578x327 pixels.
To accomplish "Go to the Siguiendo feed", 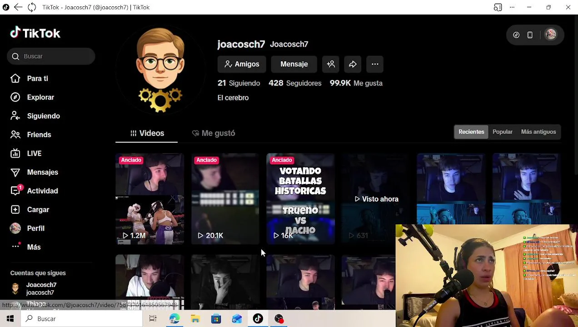I will click(x=43, y=116).
